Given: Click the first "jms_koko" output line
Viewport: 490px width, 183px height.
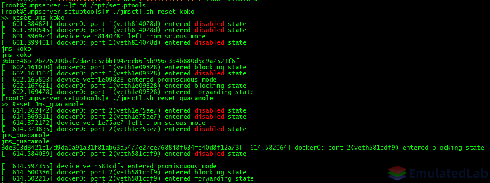Looking at the screenshot, I should coord(16,49).
